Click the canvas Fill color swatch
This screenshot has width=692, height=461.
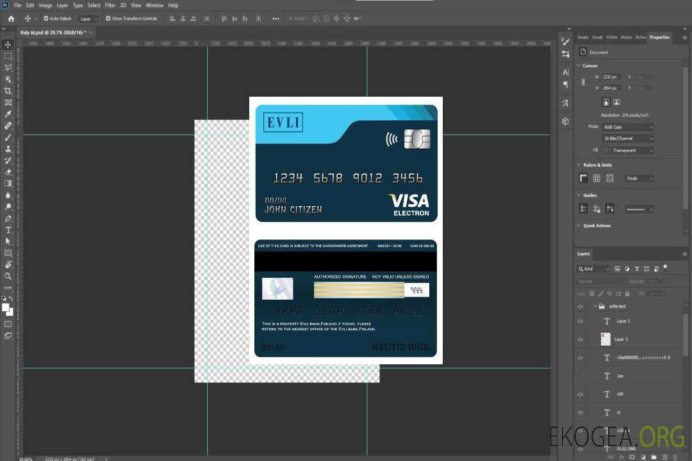(605, 150)
